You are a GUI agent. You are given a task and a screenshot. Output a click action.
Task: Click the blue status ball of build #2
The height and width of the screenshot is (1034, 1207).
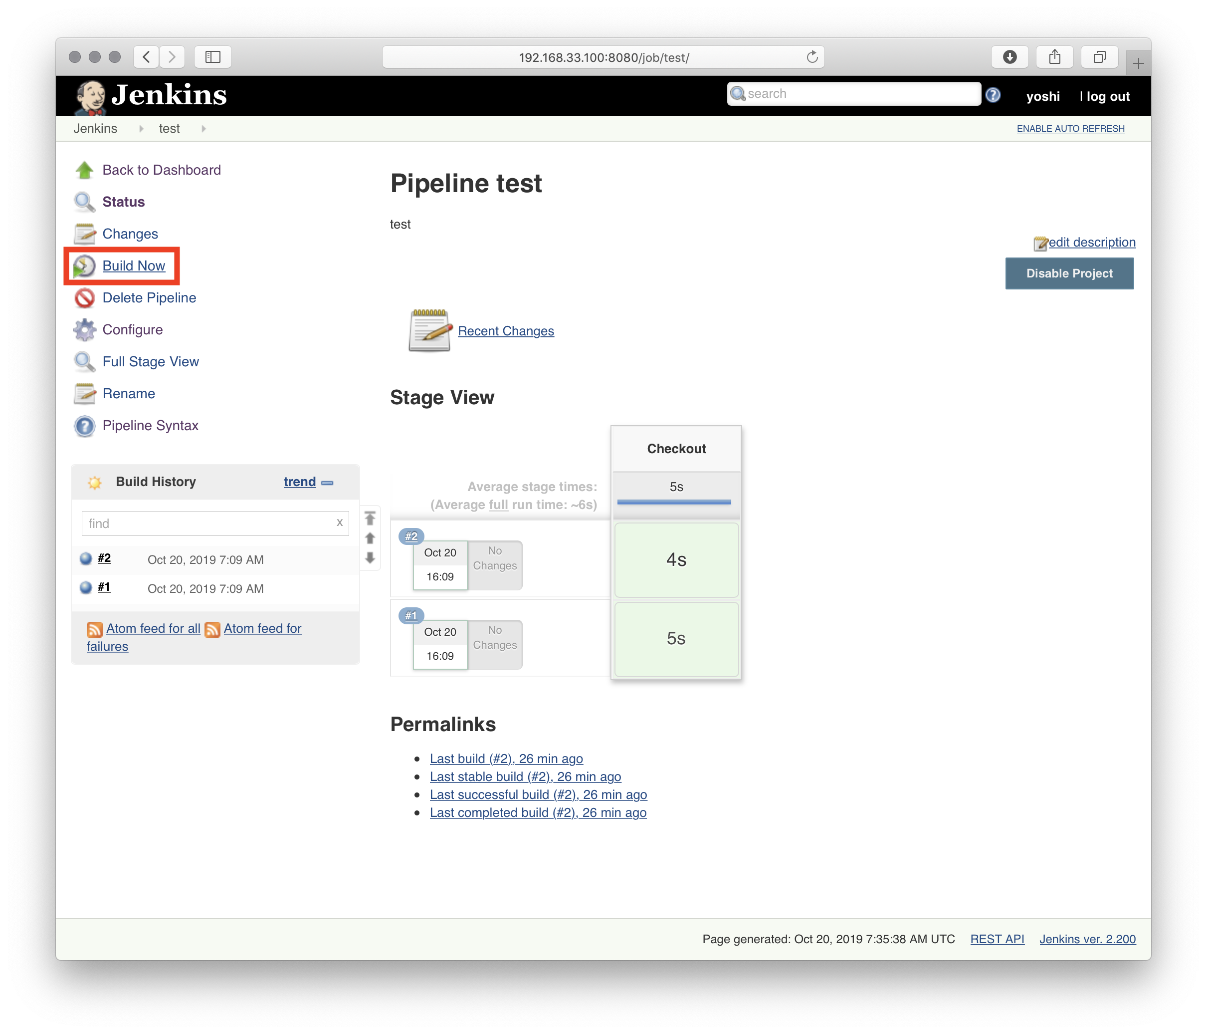86,558
